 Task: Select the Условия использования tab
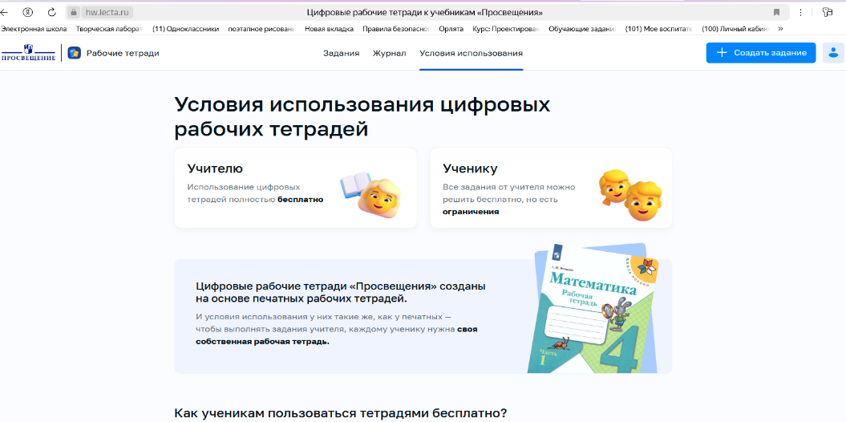click(471, 53)
